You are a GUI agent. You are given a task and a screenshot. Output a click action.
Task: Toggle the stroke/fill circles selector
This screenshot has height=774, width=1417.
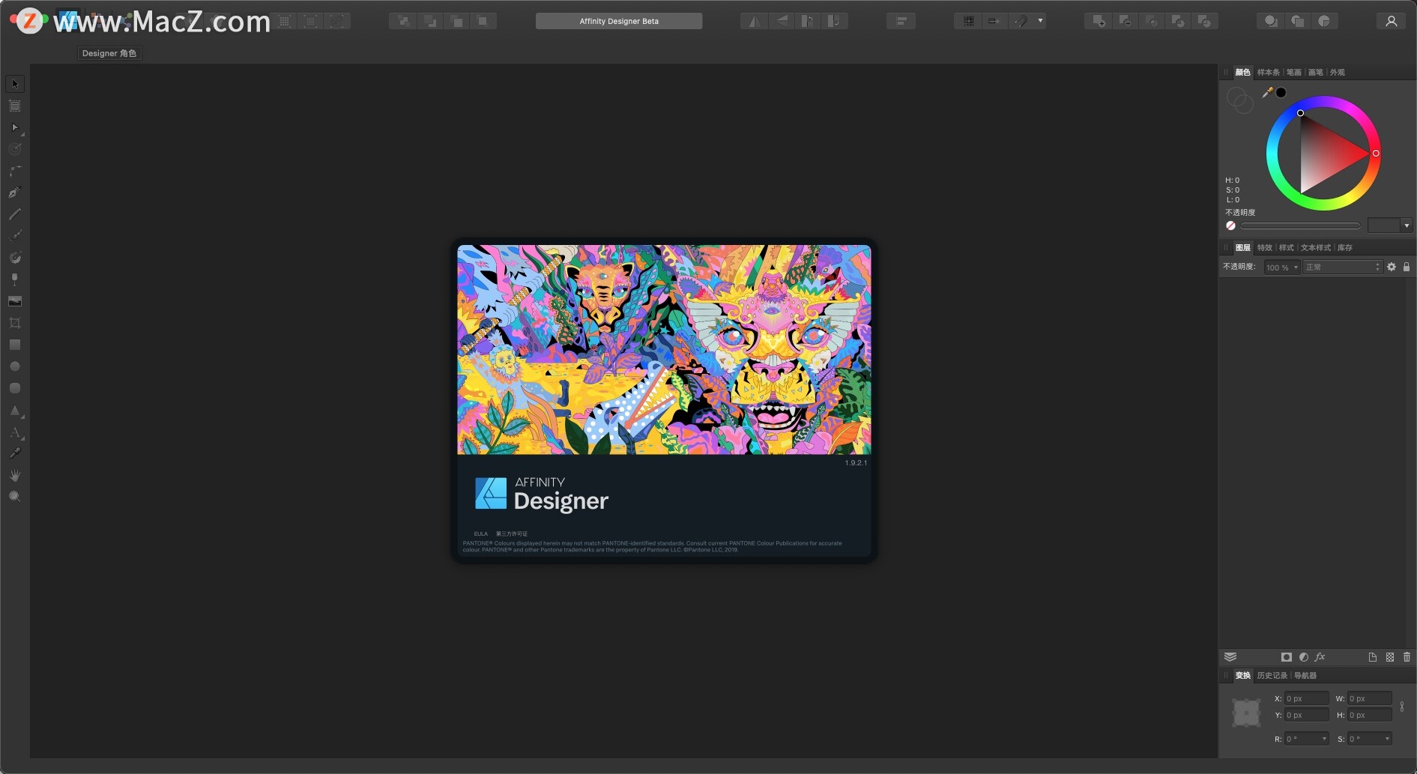pyautogui.click(x=1239, y=100)
